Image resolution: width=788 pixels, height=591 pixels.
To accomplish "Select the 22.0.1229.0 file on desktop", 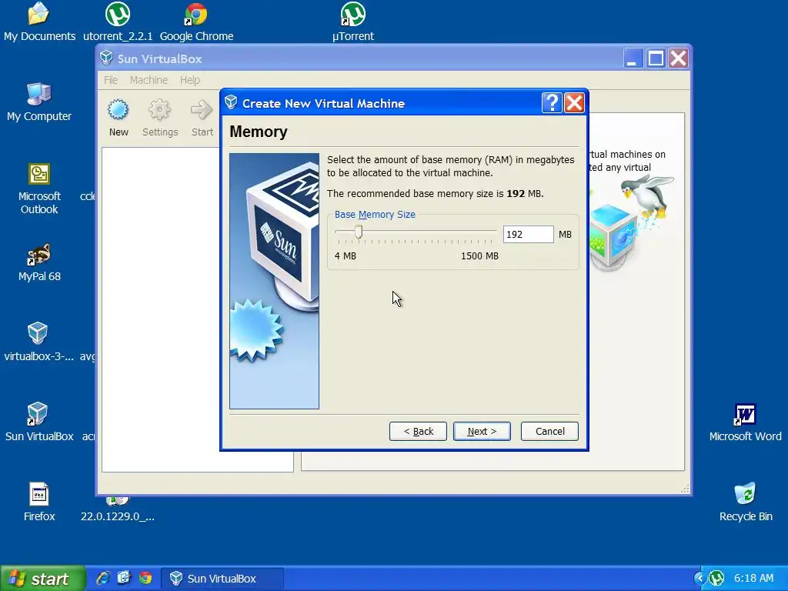I will (x=118, y=511).
